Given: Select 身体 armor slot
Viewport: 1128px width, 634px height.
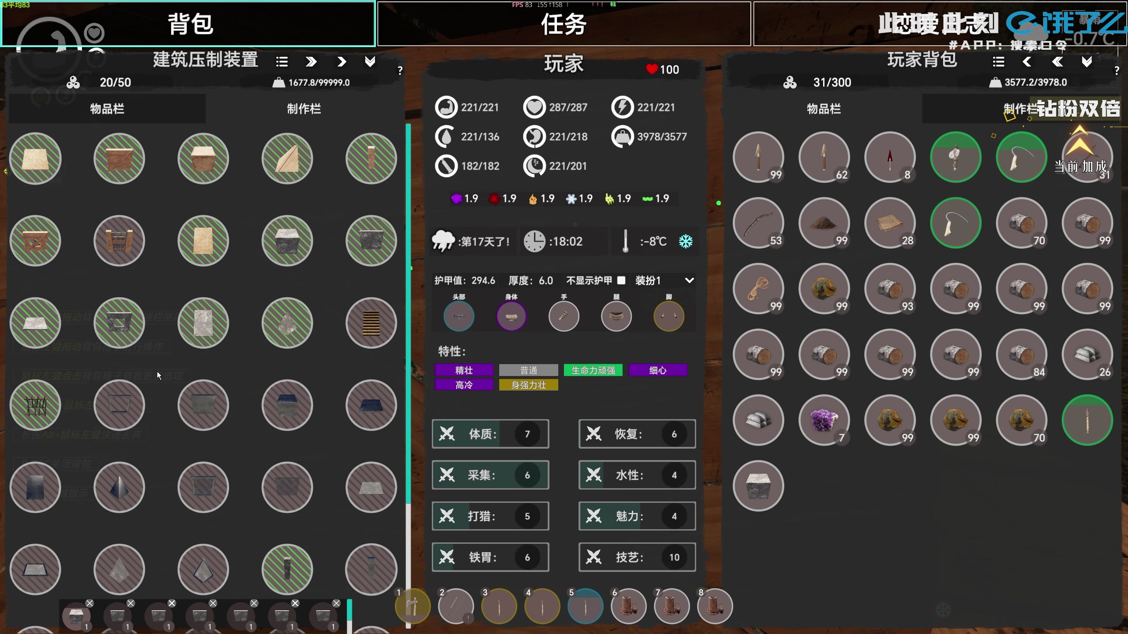Looking at the screenshot, I should point(511,316).
